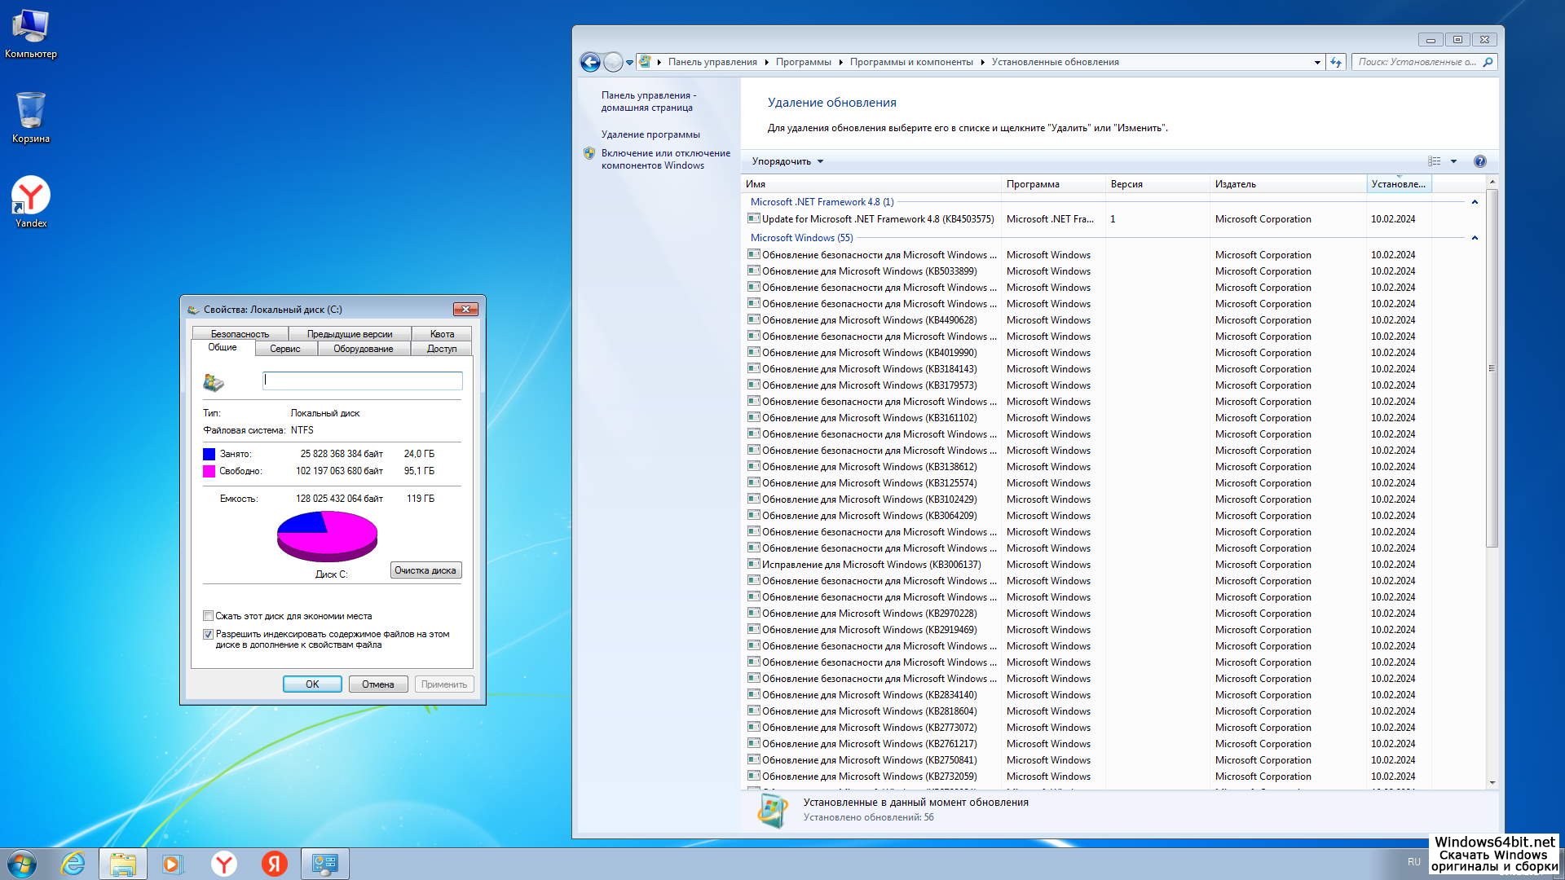Open the Упорядочить dropdown menu
The image size is (1565, 880).
pyautogui.click(x=787, y=161)
